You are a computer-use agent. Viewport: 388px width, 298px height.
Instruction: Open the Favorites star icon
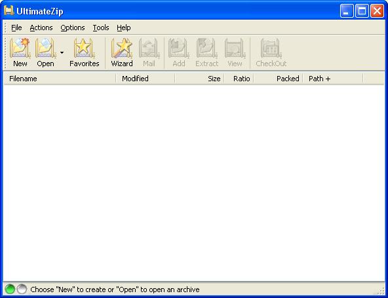84,48
